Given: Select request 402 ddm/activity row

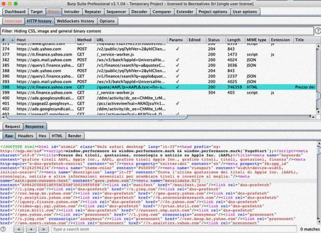Looking at the screenshot, I should click(x=158, y=109).
